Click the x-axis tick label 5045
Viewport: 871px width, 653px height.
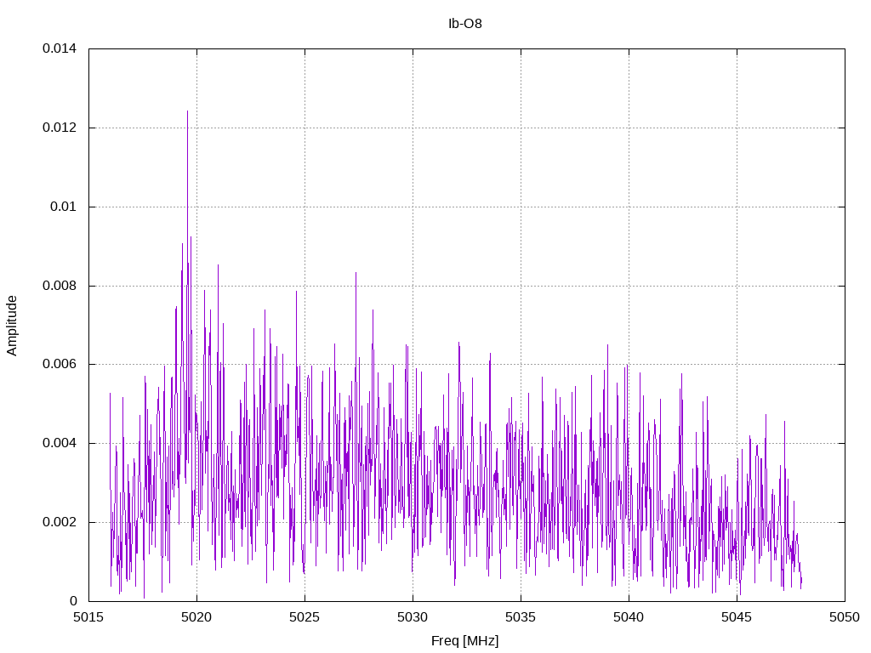pyautogui.click(x=737, y=617)
